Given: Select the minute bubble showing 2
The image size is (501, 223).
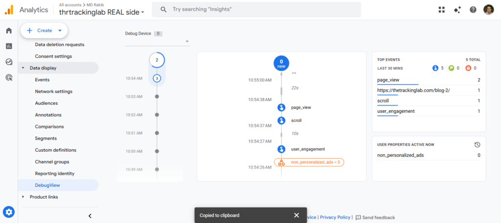Looking at the screenshot, I should coord(157,60).
